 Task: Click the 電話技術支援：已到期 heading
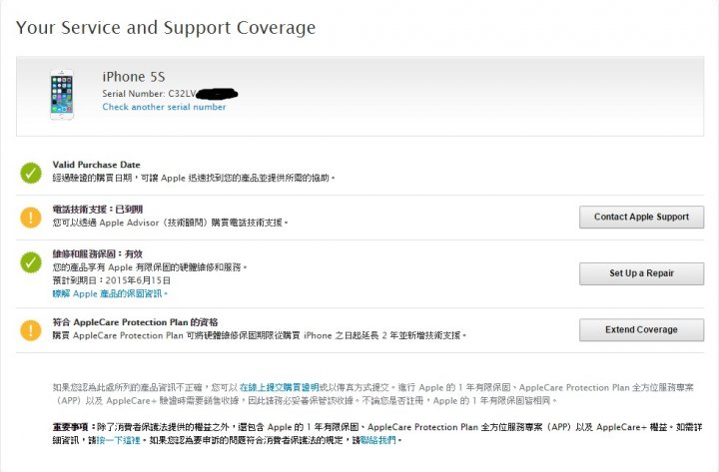point(98,209)
